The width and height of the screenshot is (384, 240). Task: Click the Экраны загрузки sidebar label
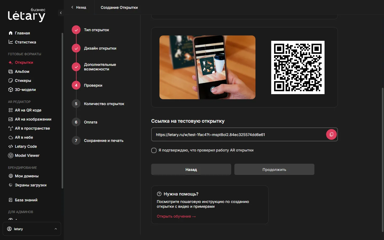[31, 185]
